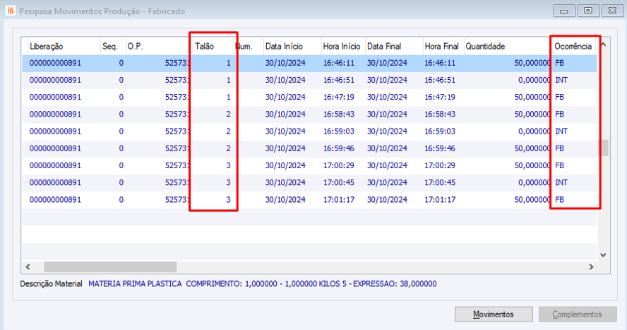This screenshot has height=330, width=627.
Task: Click the O.P. column header
Action: 159,47
